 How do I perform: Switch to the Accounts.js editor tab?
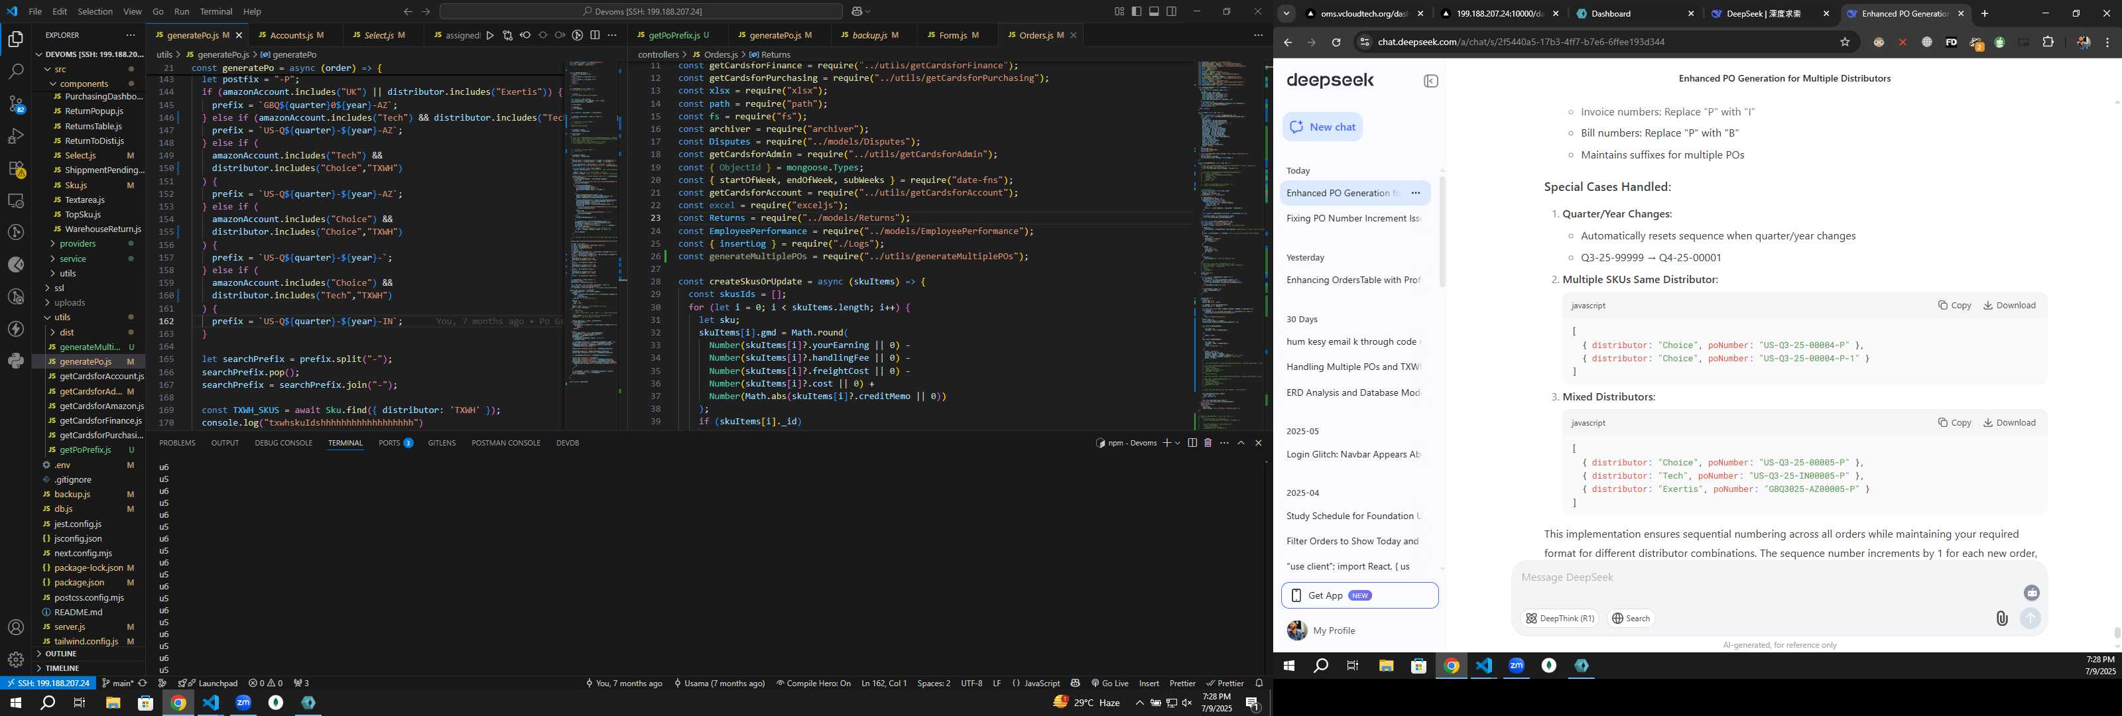(292, 35)
